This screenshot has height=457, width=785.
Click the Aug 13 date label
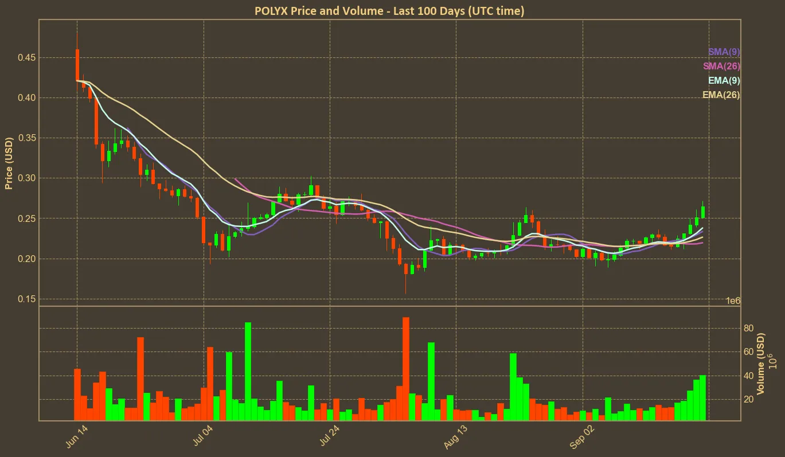pyautogui.click(x=455, y=438)
